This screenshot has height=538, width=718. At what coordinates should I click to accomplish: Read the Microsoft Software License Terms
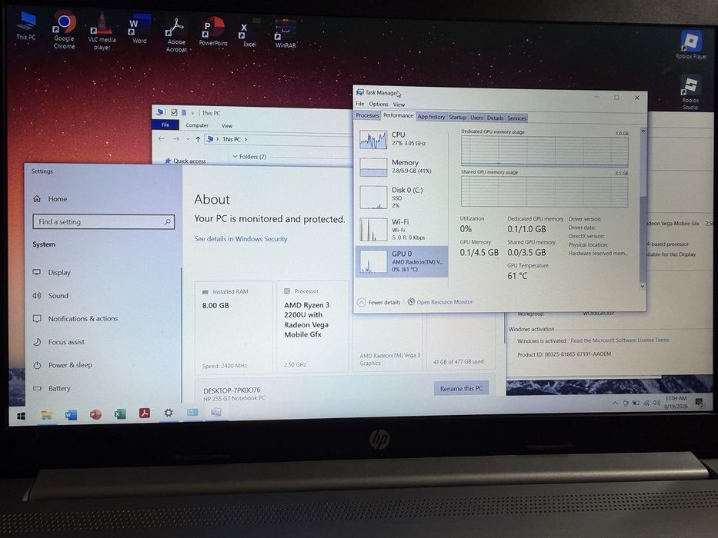coord(619,340)
